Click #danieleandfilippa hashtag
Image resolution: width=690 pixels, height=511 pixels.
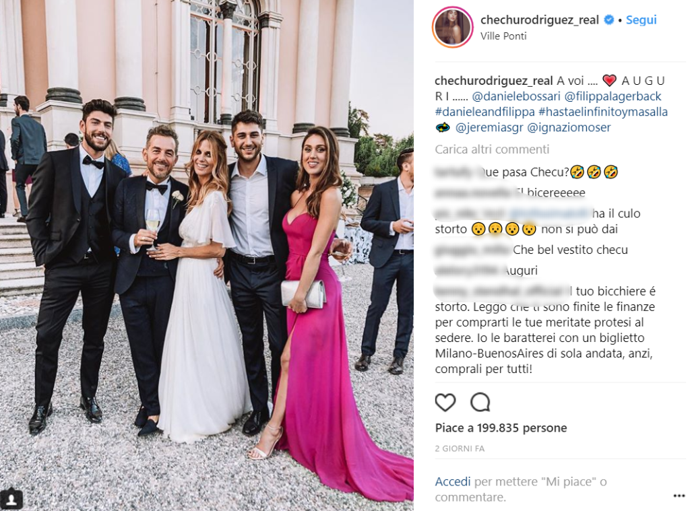tap(485, 112)
